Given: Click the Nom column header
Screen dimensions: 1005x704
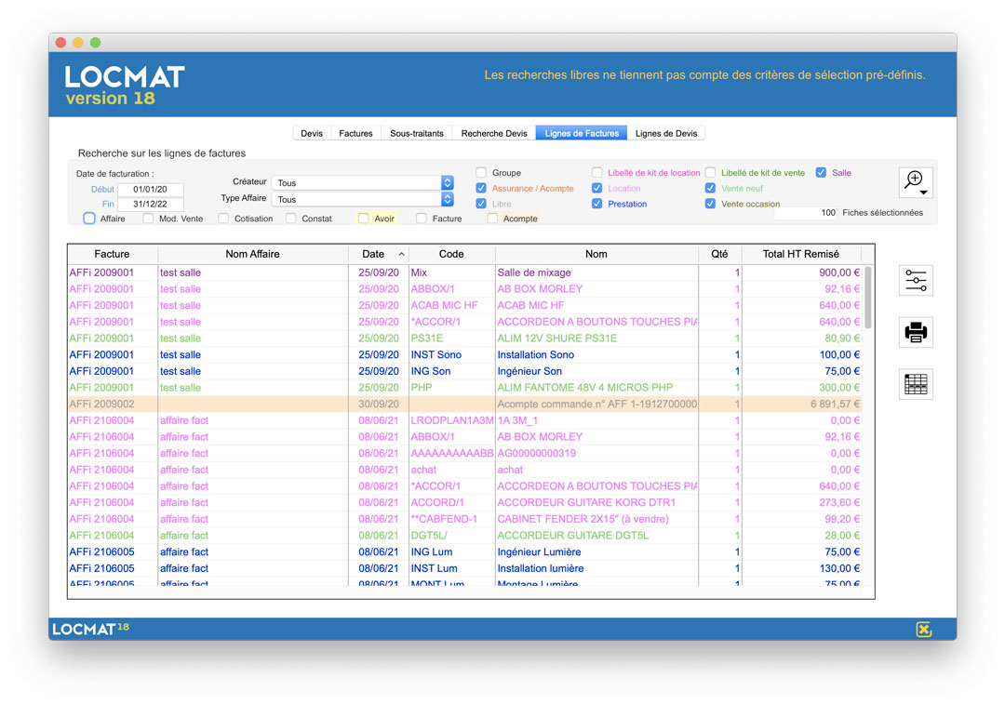Looking at the screenshot, I should click(x=596, y=254).
